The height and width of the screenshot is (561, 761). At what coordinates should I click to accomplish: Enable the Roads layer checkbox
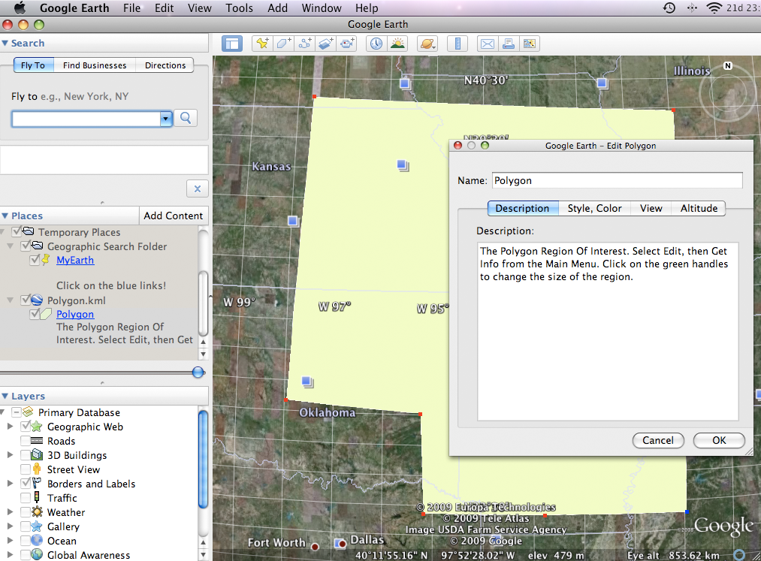tap(26, 441)
